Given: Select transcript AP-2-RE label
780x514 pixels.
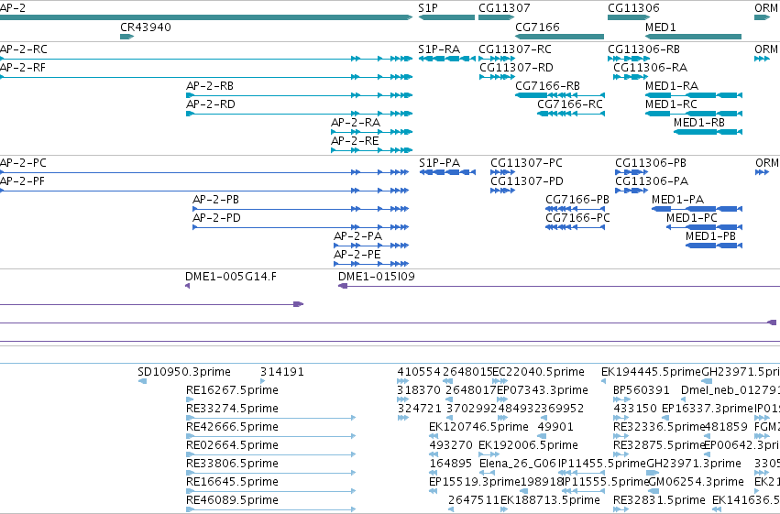Looking at the screenshot, I should coord(355,141).
